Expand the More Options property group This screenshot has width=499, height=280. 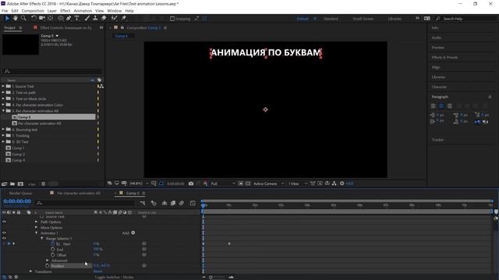click(x=37, y=227)
